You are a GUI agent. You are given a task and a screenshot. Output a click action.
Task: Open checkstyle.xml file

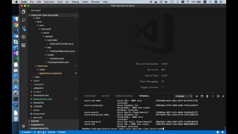point(41,95)
